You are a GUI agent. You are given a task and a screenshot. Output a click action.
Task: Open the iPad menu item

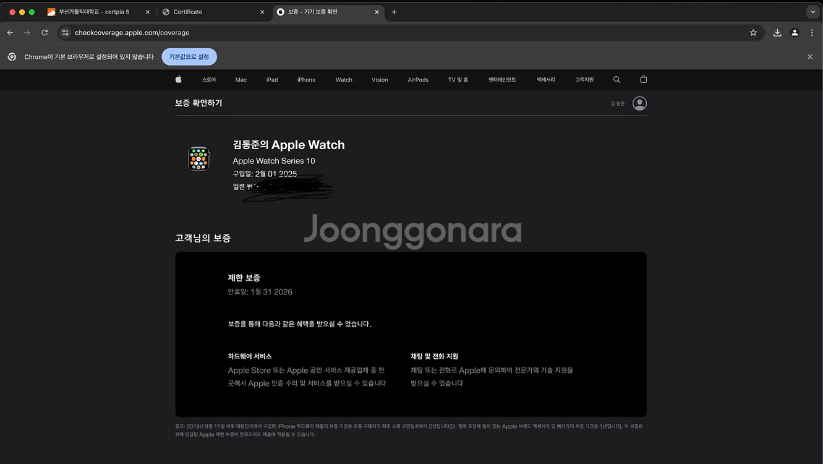[272, 80]
